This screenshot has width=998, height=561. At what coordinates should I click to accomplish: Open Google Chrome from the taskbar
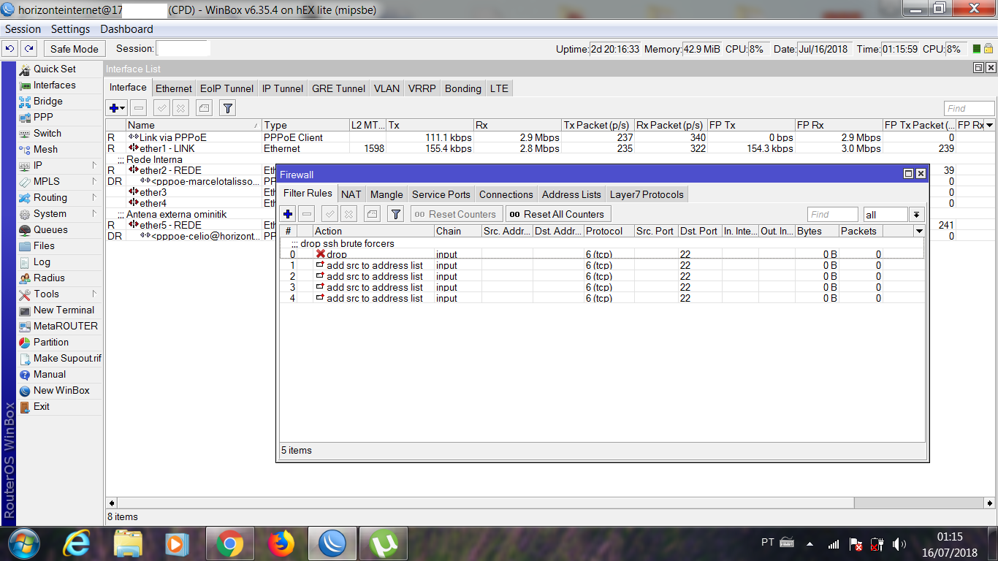point(230,543)
